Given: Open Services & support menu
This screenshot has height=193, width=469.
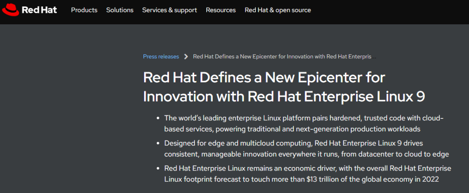Looking at the screenshot, I should (169, 10).
